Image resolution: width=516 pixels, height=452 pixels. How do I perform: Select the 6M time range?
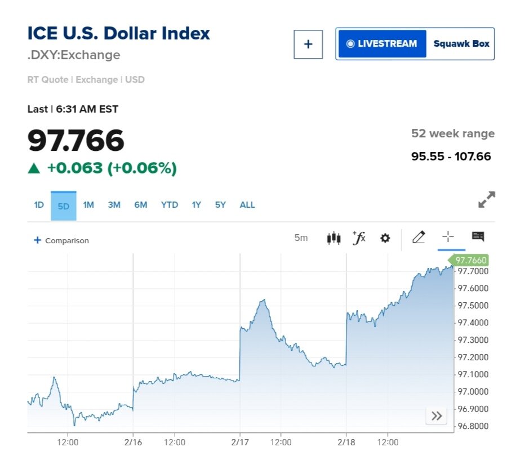coord(141,205)
